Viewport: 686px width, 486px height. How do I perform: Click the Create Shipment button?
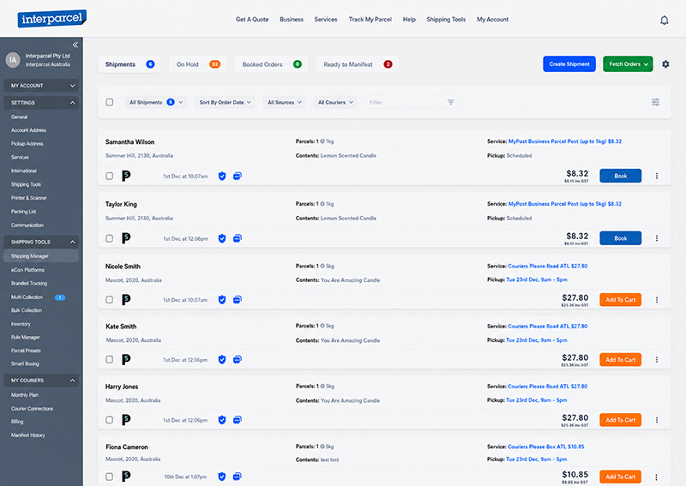[569, 64]
